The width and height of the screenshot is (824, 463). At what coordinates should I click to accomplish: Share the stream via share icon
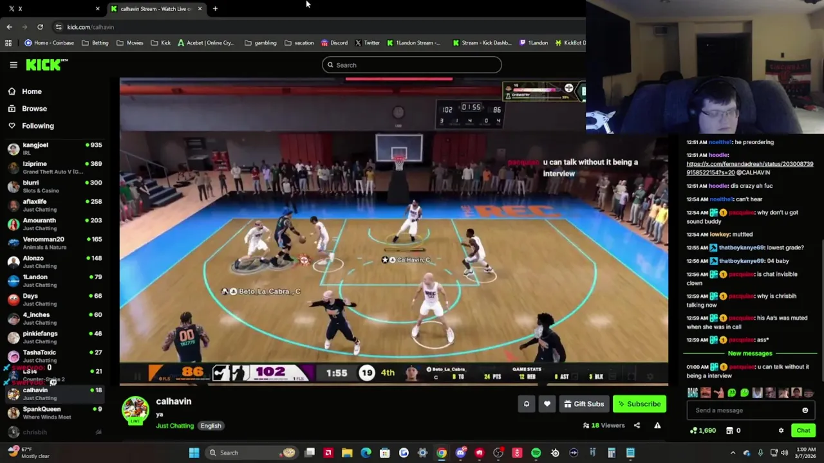(637, 425)
